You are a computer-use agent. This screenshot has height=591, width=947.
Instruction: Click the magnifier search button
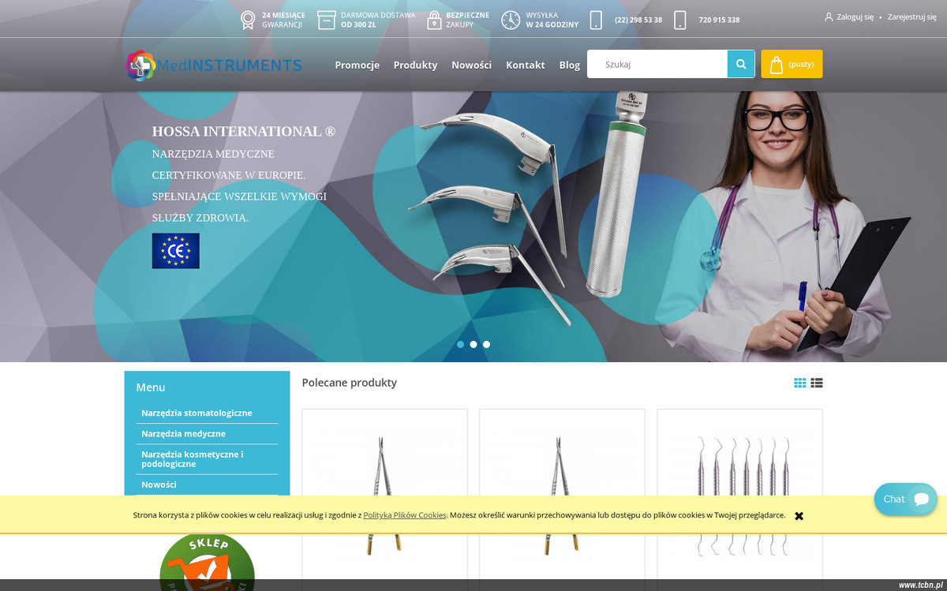click(741, 64)
